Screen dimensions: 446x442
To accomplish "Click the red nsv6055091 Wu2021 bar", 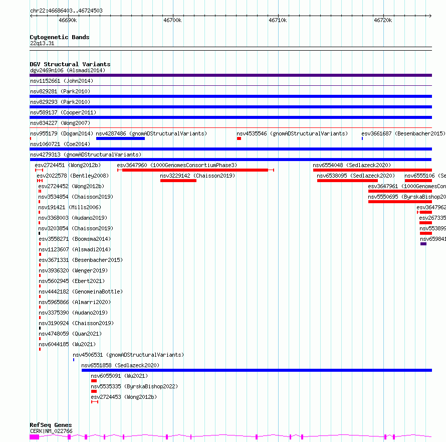I will [x=94, y=381].
